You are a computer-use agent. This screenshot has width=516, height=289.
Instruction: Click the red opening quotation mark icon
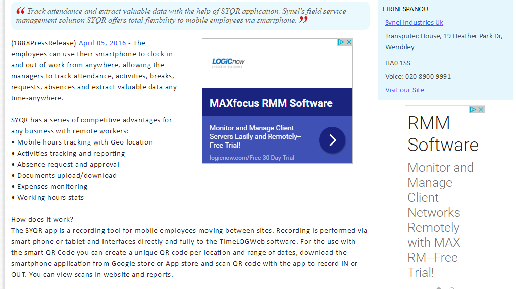[20, 11]
